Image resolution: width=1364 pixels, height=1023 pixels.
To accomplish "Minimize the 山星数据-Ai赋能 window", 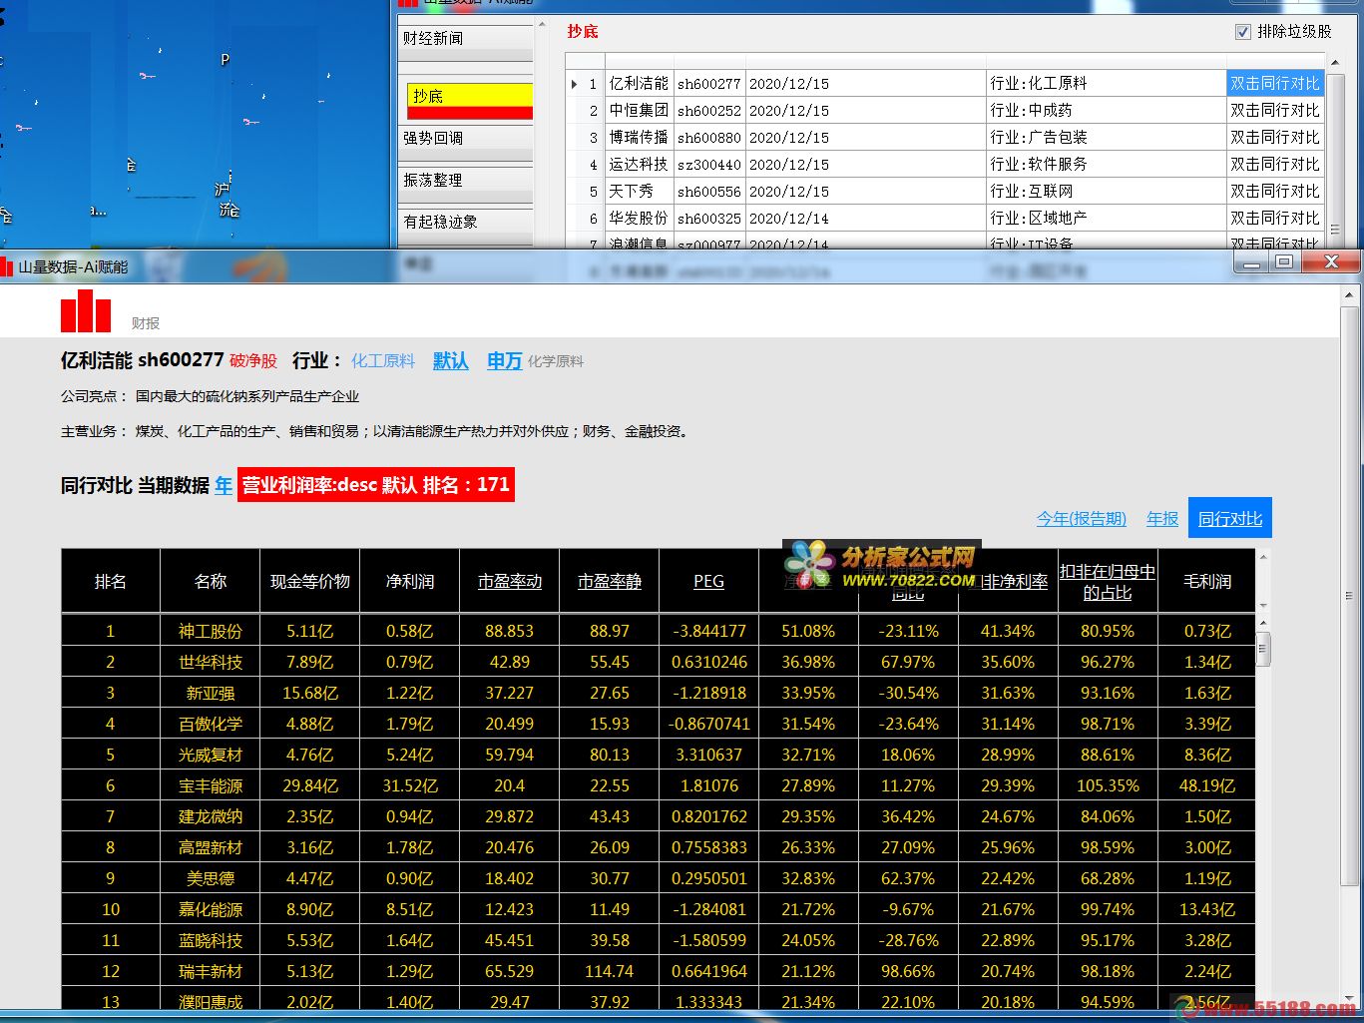I will tap(1251, 261).
